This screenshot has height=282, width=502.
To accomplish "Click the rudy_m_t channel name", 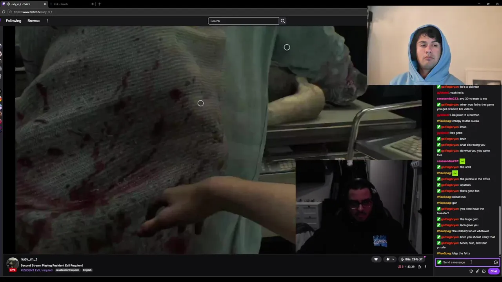I will coord(29,259).
